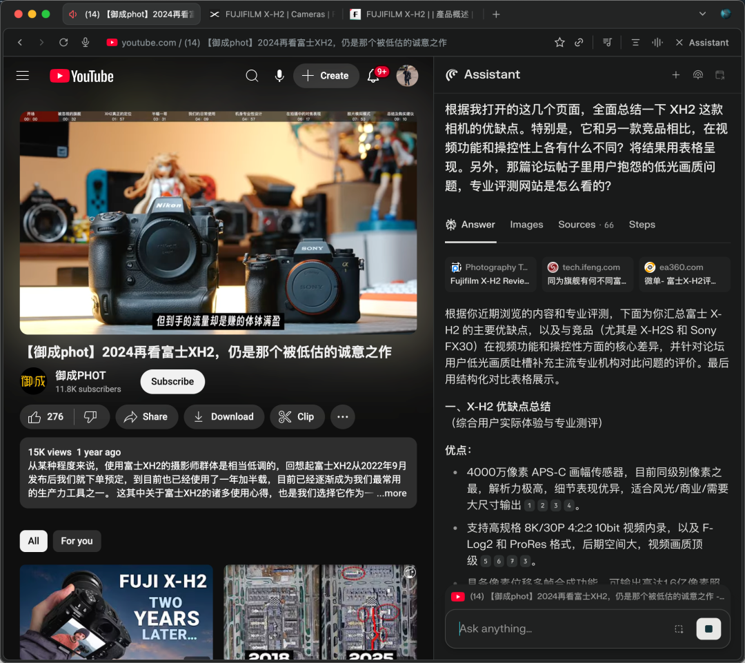Open YouTube search magnifier icon
The height and width of the screenshot is (663, 745).
coord(252,76)
